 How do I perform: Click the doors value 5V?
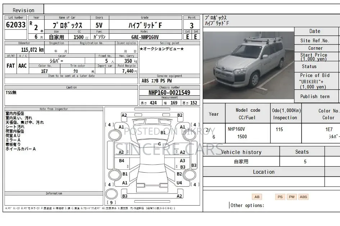point(99,25)
